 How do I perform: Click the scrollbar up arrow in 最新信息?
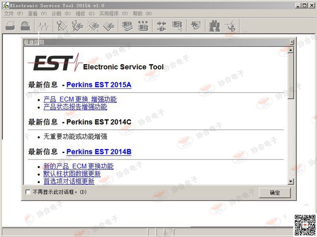pos(290,50)
